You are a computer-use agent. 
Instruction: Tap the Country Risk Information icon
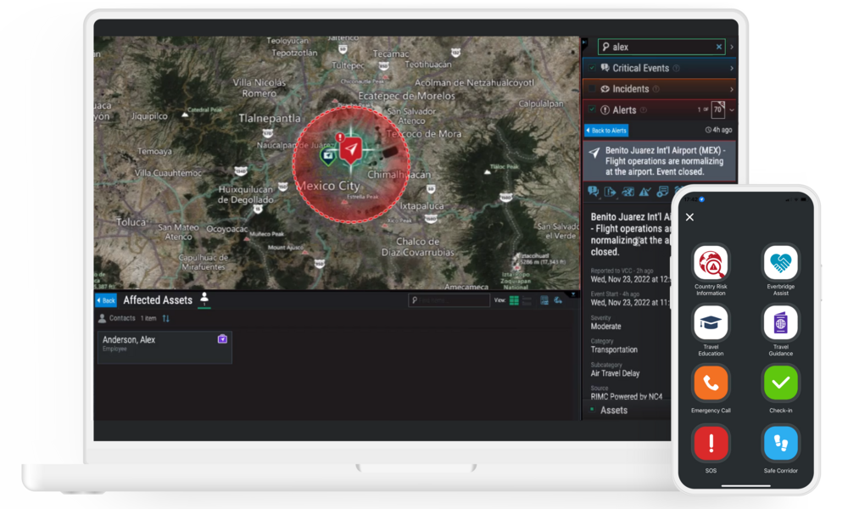click(x=711, y=263)
